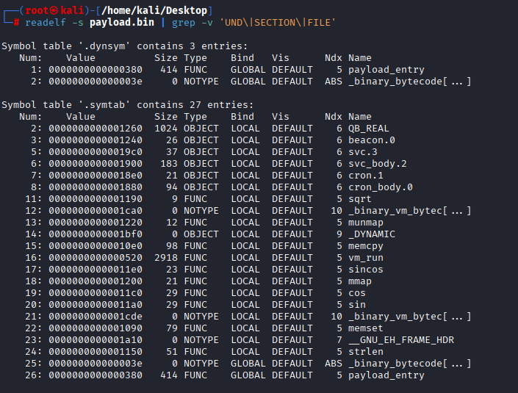Click the 'readelf' command word
This screenshot has height=393, width=518.
(x=46, y=23)
